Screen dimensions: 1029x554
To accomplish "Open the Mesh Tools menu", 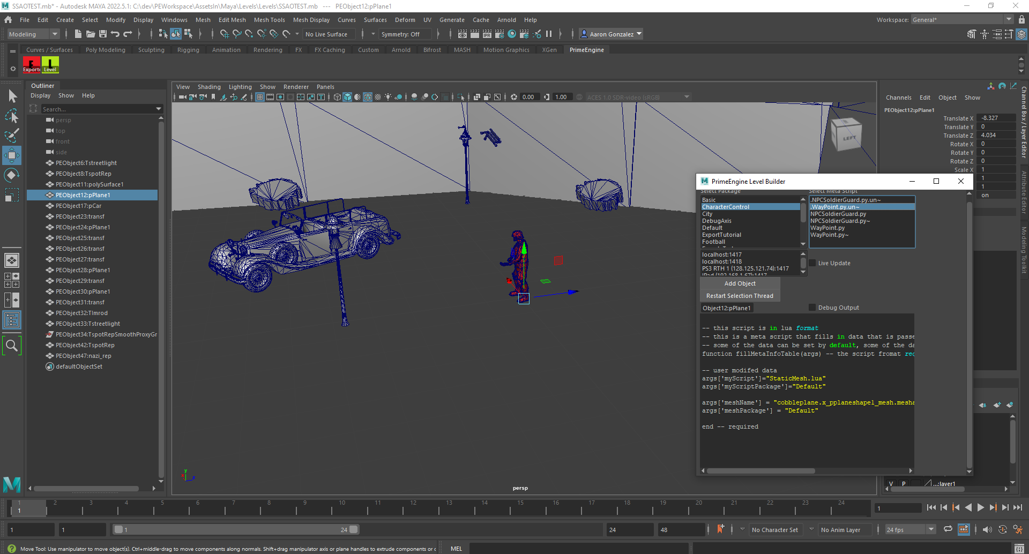I will pyautogui.click(x=269, y=20).
